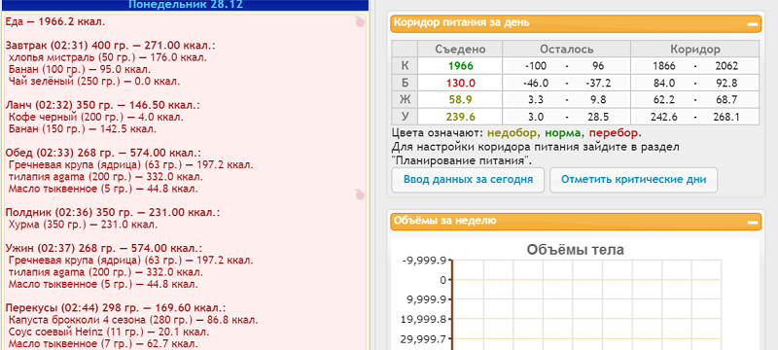This screenshot has width=778, height=350.
Task: Click the 'Осталось' column header
Action: pos(567,49)
